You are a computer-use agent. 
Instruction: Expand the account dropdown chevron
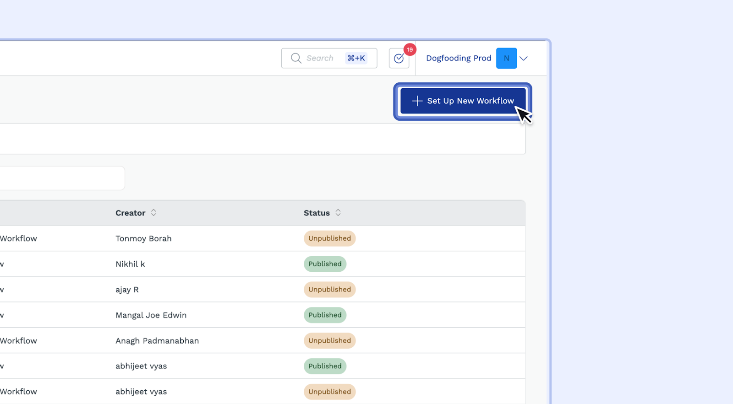tap(524, 58)
